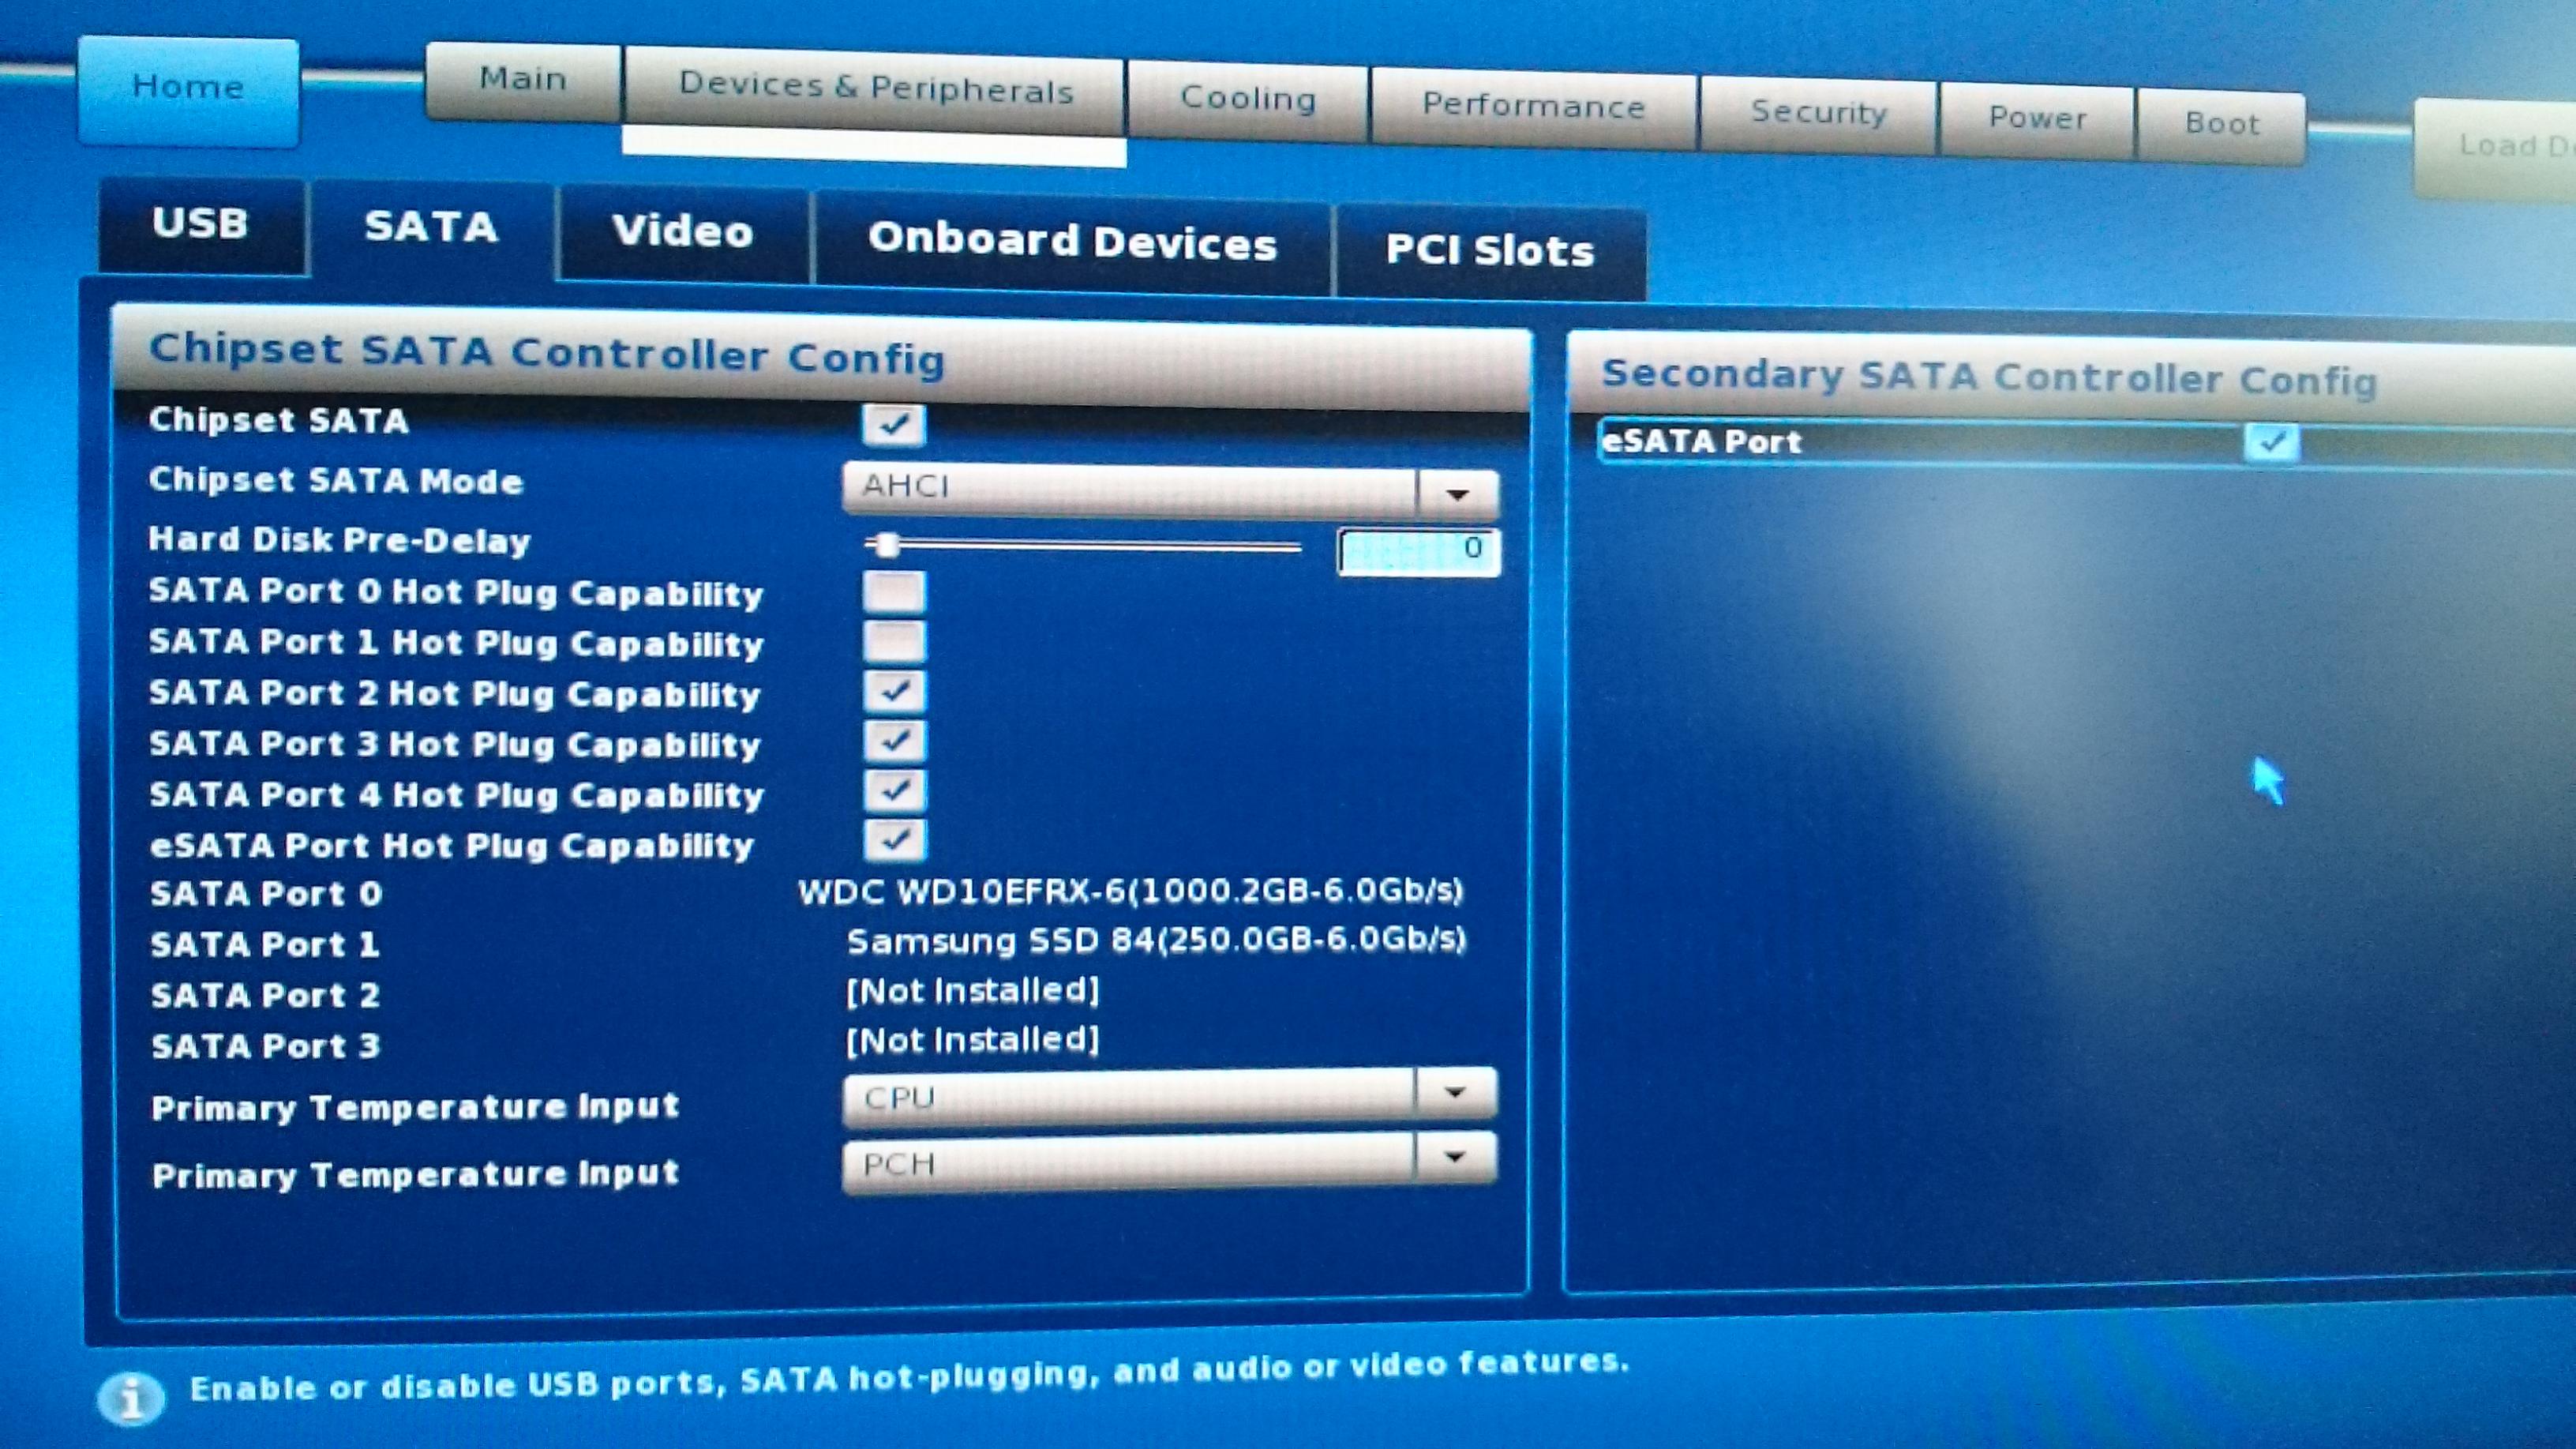Uncheck SATA Port 3 Hot Plug Capability
Image resolution: width=2576 pixels, height=1449 pixels.
tap(893, 741)
